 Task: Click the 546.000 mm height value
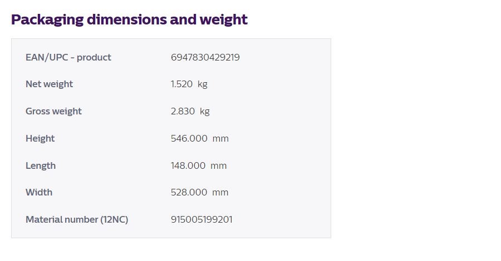coord(200,138)
